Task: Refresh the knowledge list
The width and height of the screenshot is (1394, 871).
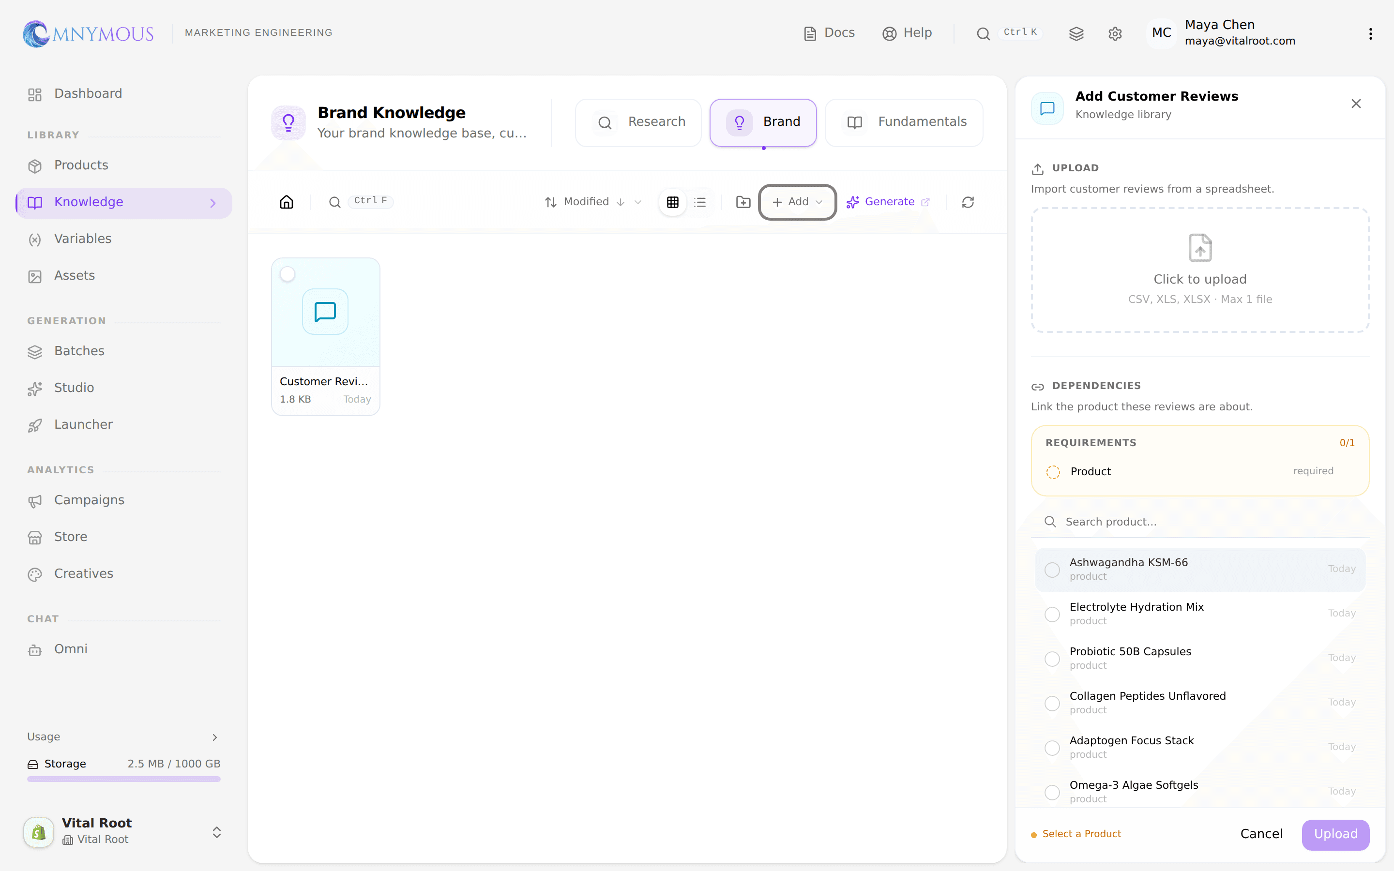Action: [x=968, y=202]
